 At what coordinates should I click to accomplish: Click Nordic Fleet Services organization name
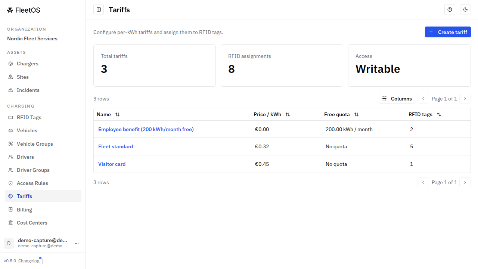pyautogui.click(x=32, y=38)
